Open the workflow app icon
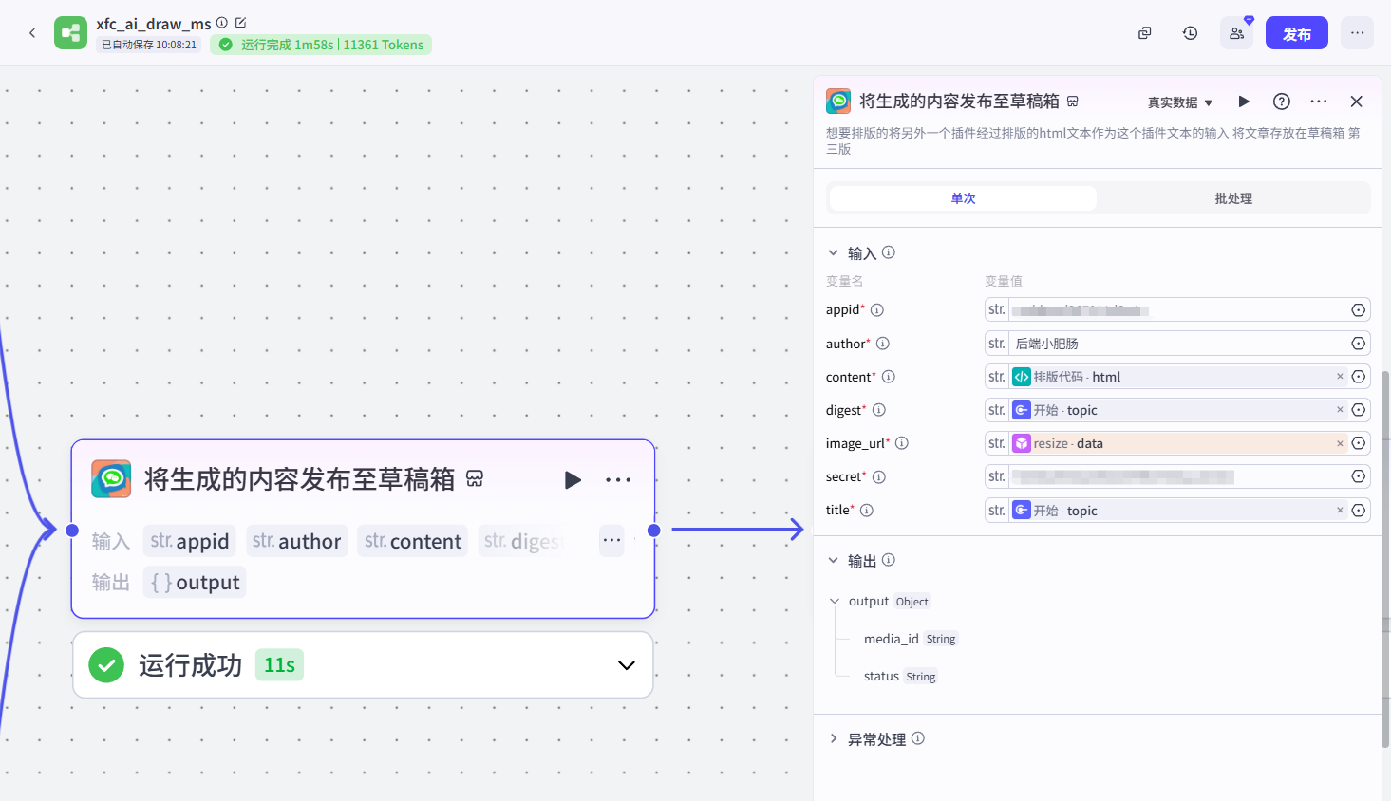Viewport: 1391px width, 801px height. [70, 33]
